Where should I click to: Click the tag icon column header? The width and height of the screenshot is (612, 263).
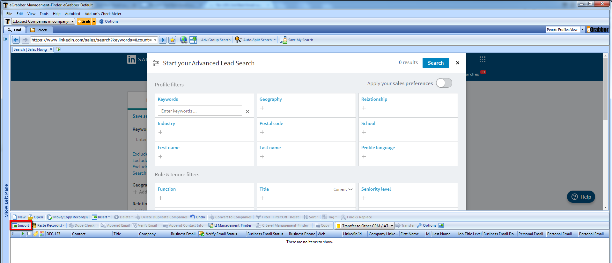coord(36,234)
